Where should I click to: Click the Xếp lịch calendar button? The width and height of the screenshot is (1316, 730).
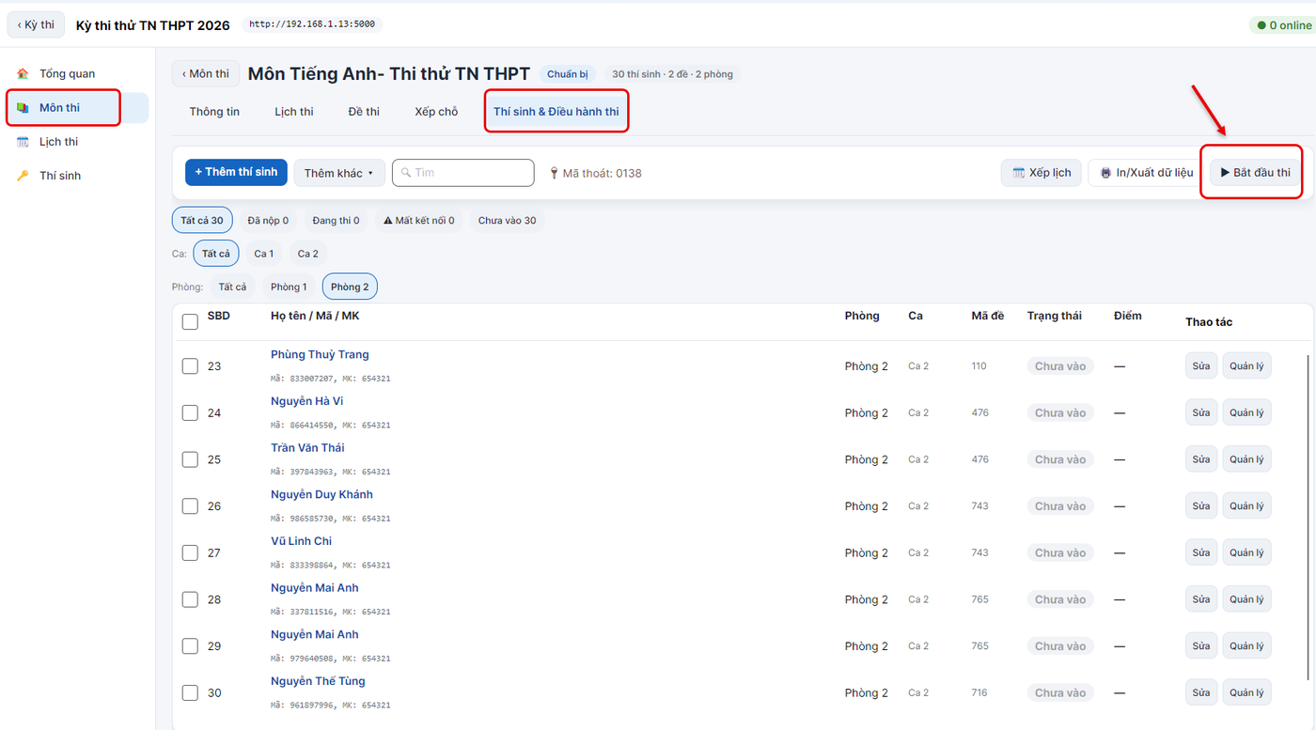[1042, 173]
